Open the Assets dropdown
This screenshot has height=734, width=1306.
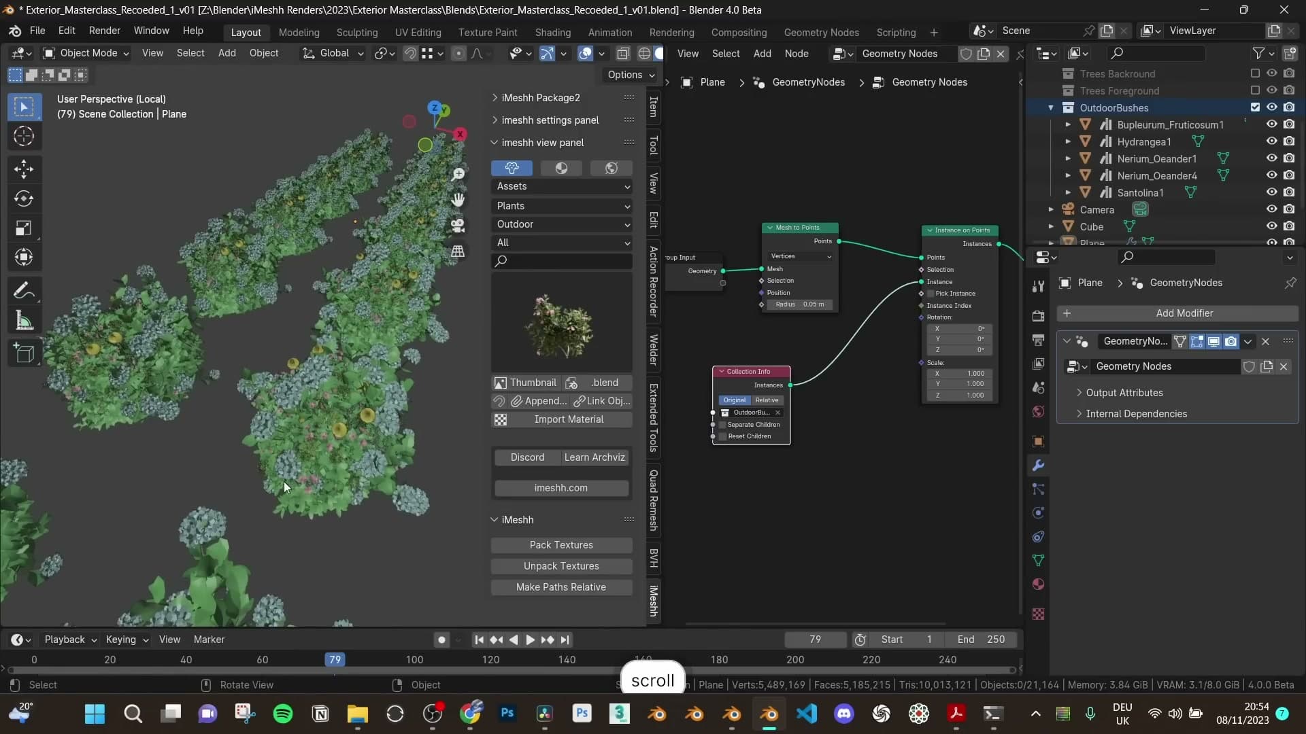coord(561,186)
